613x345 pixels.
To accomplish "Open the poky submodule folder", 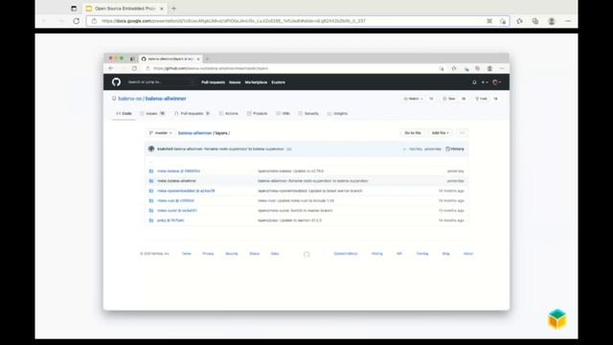I will 170,220.
